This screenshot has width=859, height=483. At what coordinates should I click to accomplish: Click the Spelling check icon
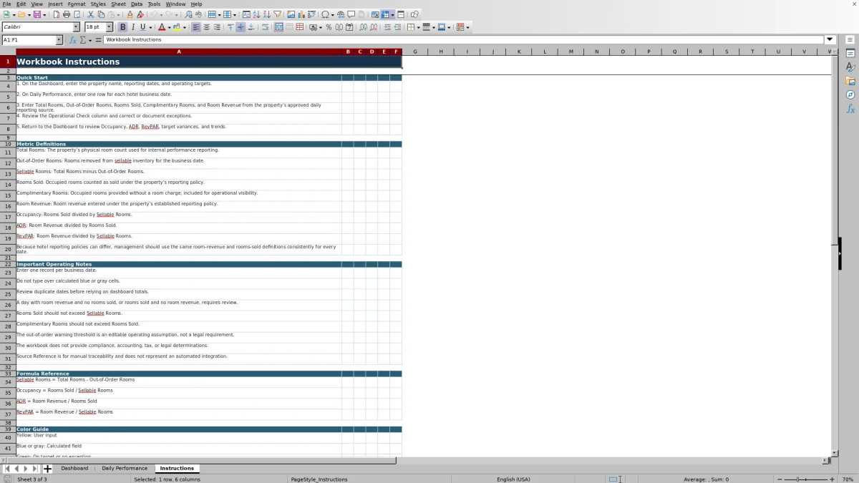pyautogui.click(x=198, y=14)
